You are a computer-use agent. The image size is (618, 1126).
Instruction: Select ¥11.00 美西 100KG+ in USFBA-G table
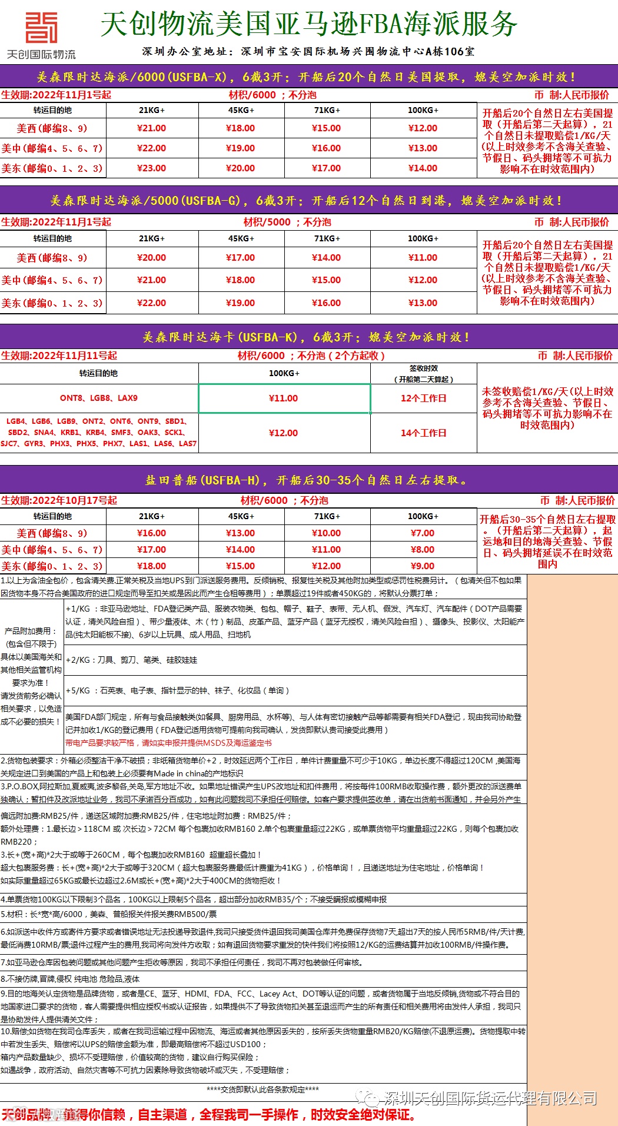pyautogui.click(x=423, y=257)
